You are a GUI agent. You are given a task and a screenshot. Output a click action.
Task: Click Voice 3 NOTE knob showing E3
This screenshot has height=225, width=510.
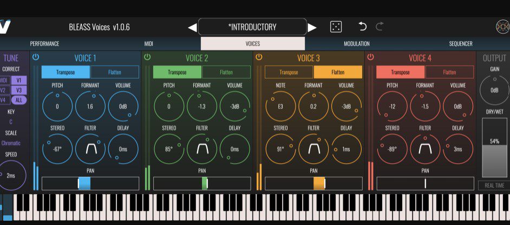(280, 106)
